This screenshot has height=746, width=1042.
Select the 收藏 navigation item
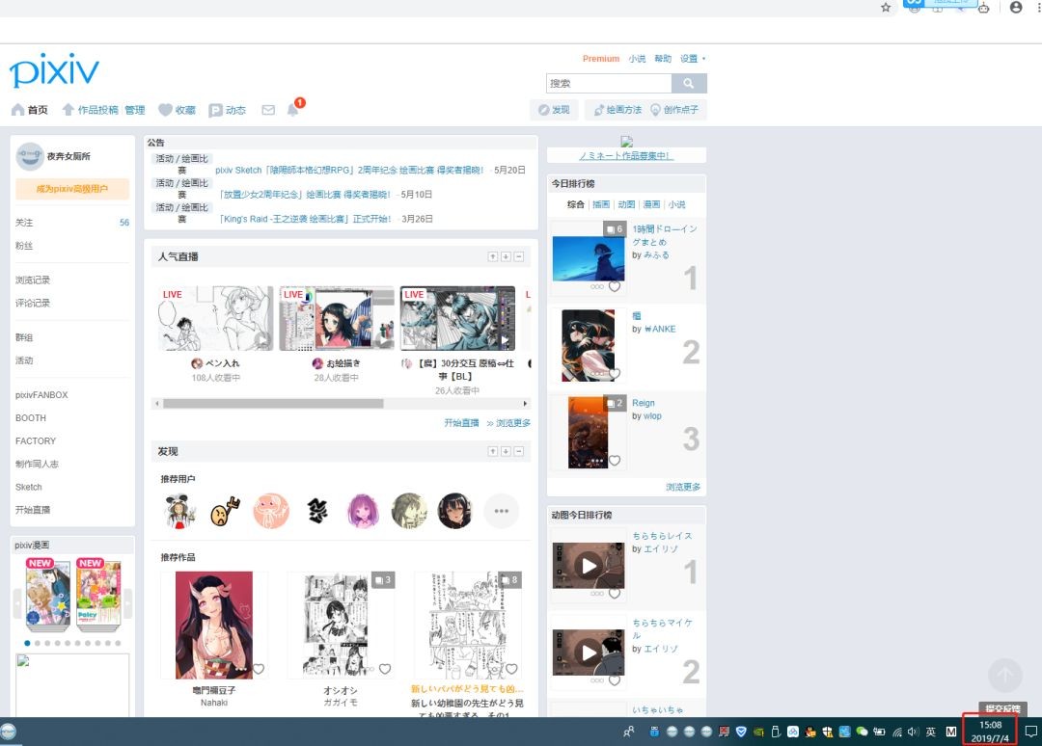[177, 110]
